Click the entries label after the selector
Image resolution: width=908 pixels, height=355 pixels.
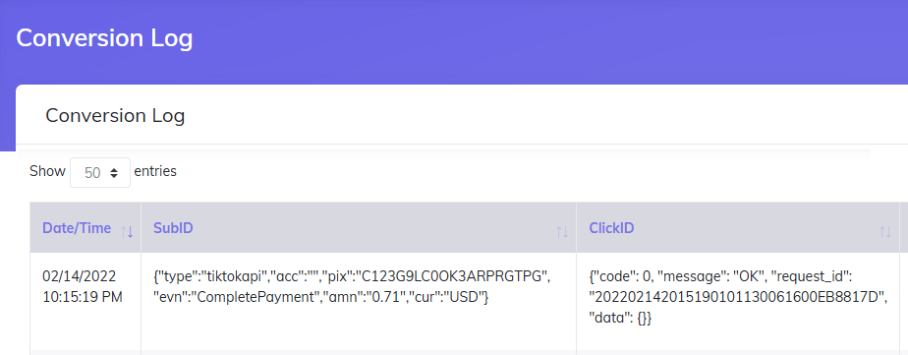(155, 171)
